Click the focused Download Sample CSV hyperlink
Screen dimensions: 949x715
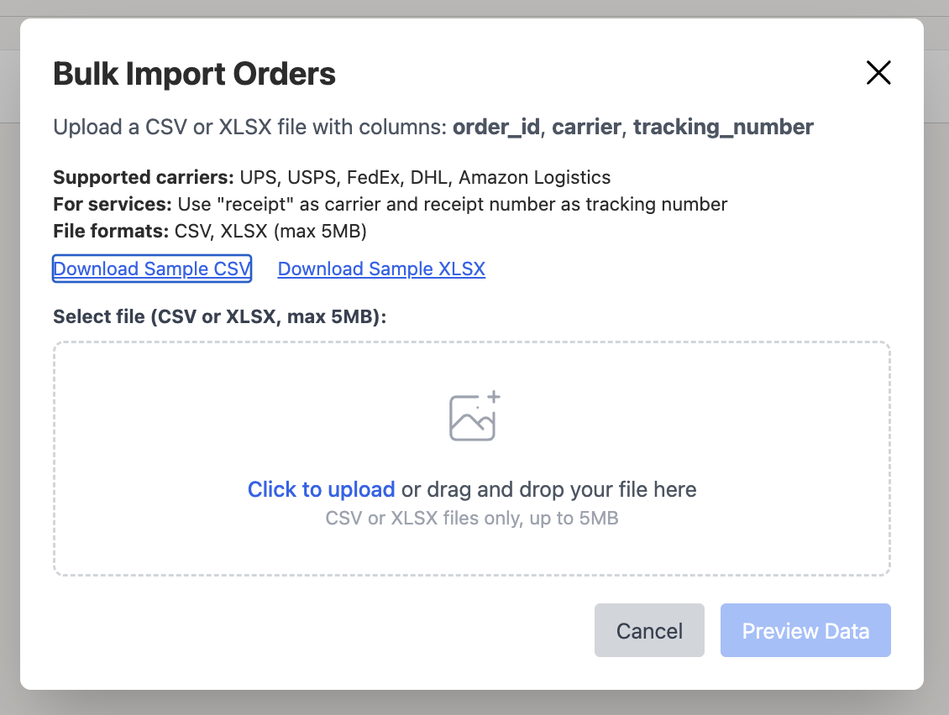pyautogui.click(x=152, y=269)
